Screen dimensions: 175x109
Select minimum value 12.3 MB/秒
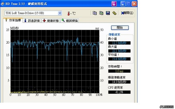tap(119, 43)
